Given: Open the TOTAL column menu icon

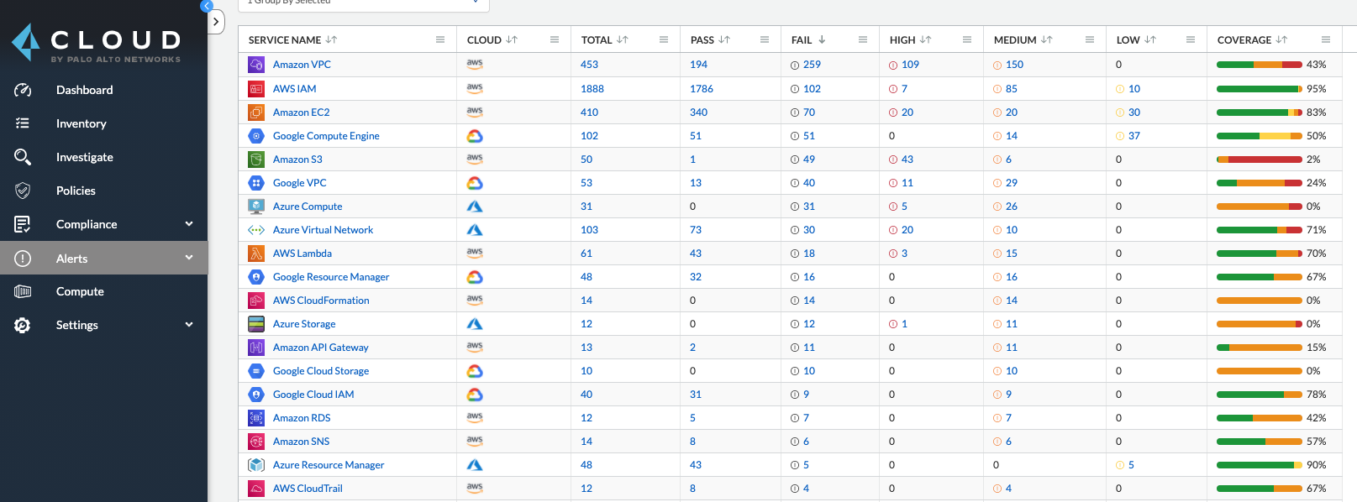Looking at the screenshot, I should click(664, 39).
